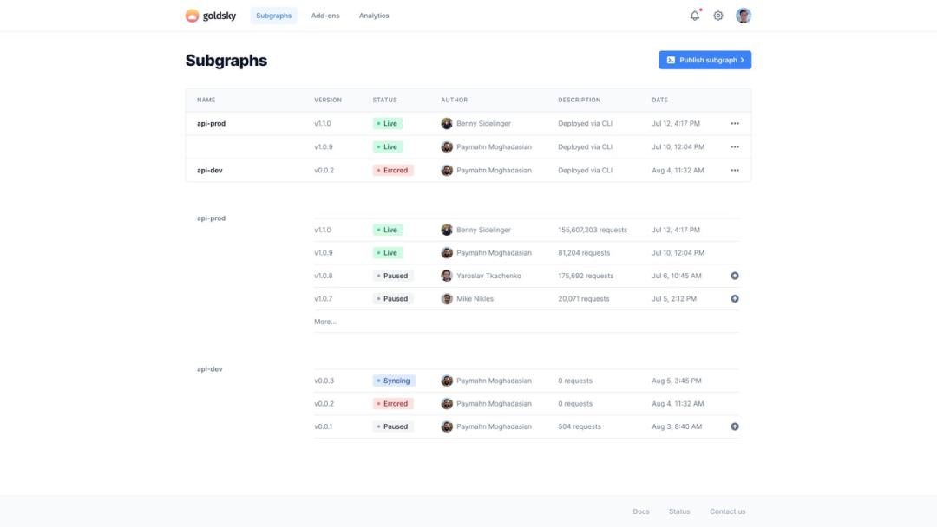Click the Contact us link
The height and width of the screenshot is (527, 937).
coord(727,511)
